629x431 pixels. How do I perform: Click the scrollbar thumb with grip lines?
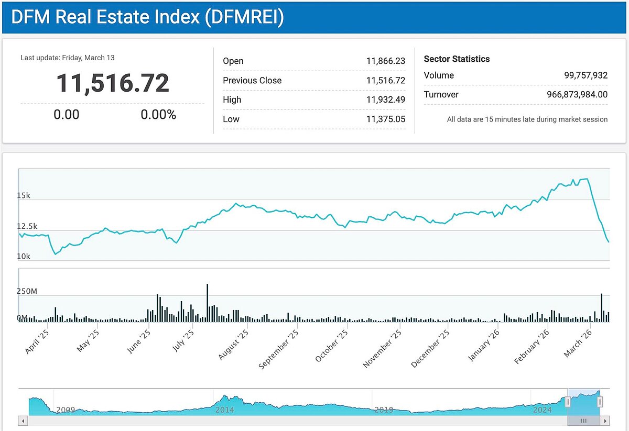click(x=584, y=421)
